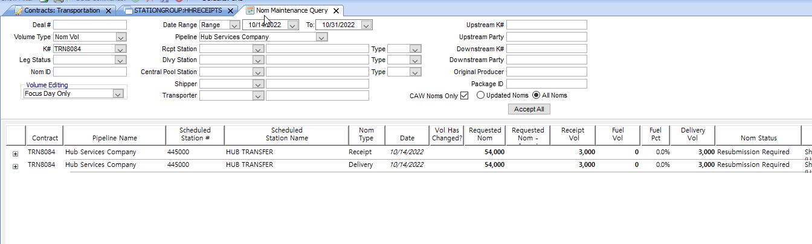Close the Nom Maintenance Query tab
This screenshot has height=244, width=812.
coord(337,11)
